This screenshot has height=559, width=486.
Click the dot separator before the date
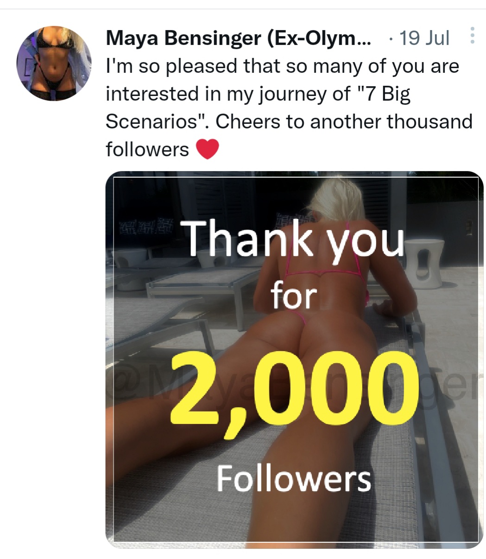click(x=391, y=39)
